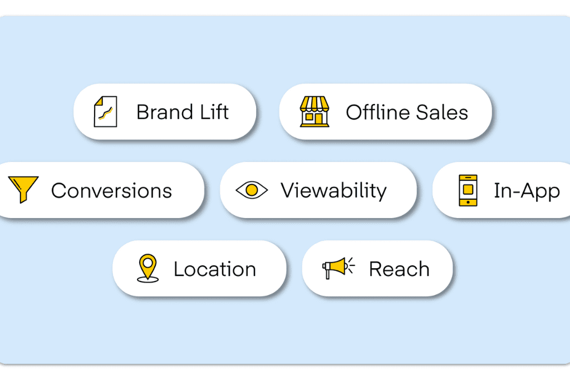Click the Viewability eye icon
The width and height of the screenshot is (570, 380).
[252, 190]
